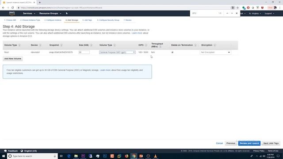This screenshot has width=283, height=159.
Task: Go to step 6 Configure Security Group
Action: pos(108,20)
